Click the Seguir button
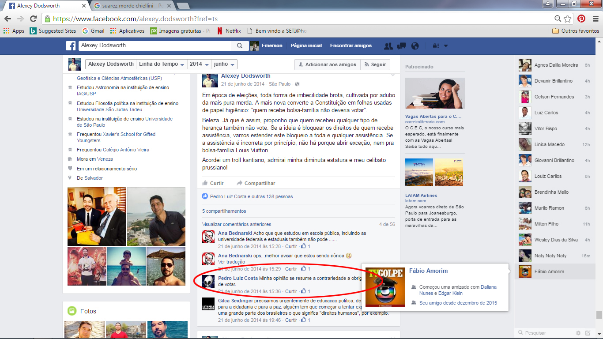This screenshot has height=339, width=603. (375, 64)
